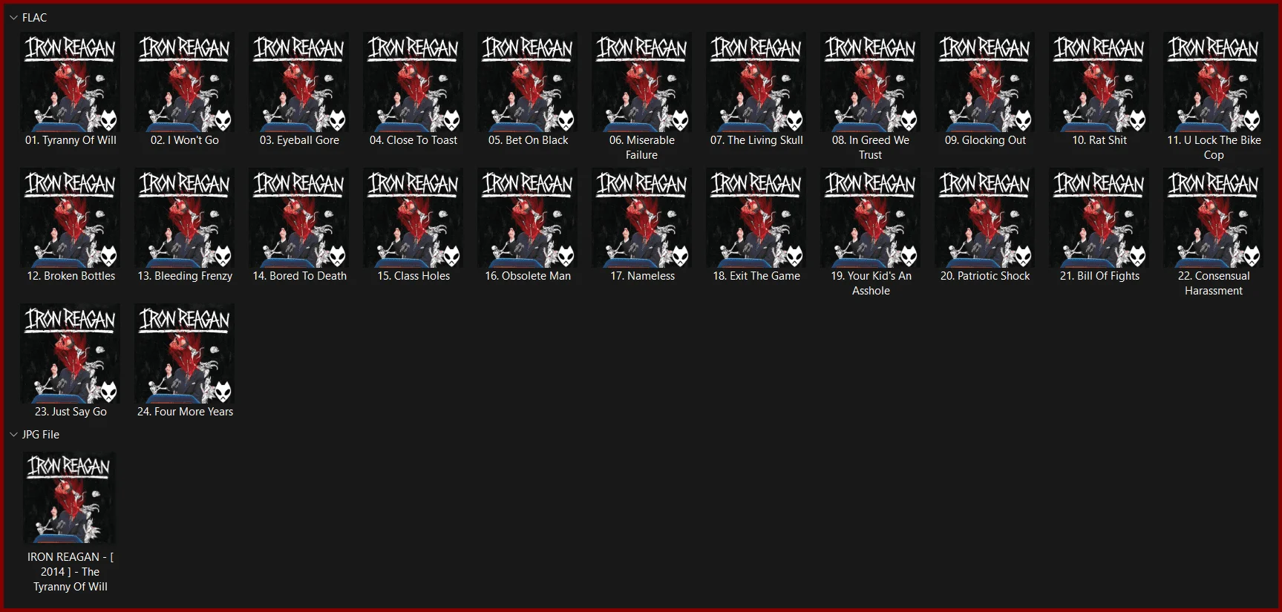
Task: Click the JPG File group header label
Action: (41, 435)
